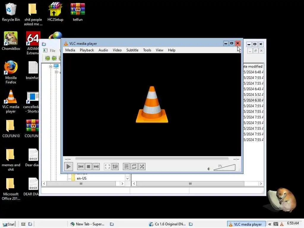The width and height of the screenshot is (304, 228).
Task: Select the AIDA64 Extreme icon
Action: click(x=33, y=43)
